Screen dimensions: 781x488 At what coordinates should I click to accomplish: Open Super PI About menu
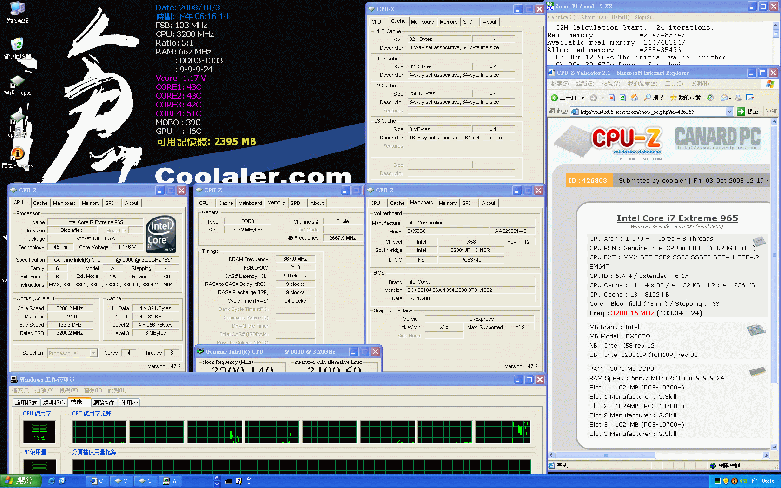click(593, 17)
